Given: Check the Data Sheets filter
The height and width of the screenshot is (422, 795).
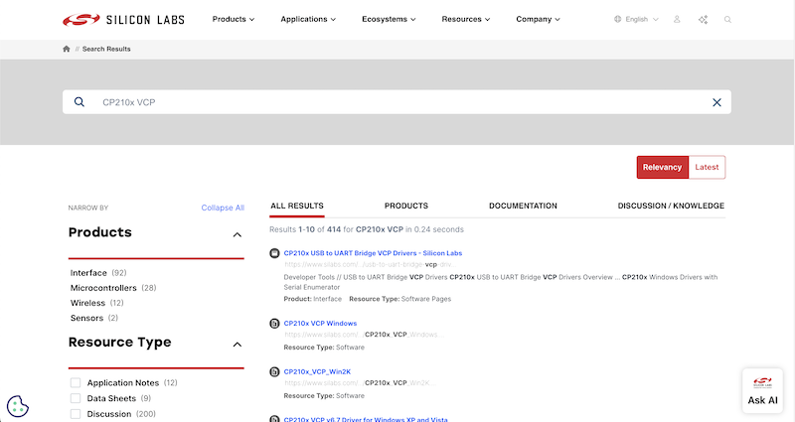Looking at the screenshot, I should [x=76, y=398].
